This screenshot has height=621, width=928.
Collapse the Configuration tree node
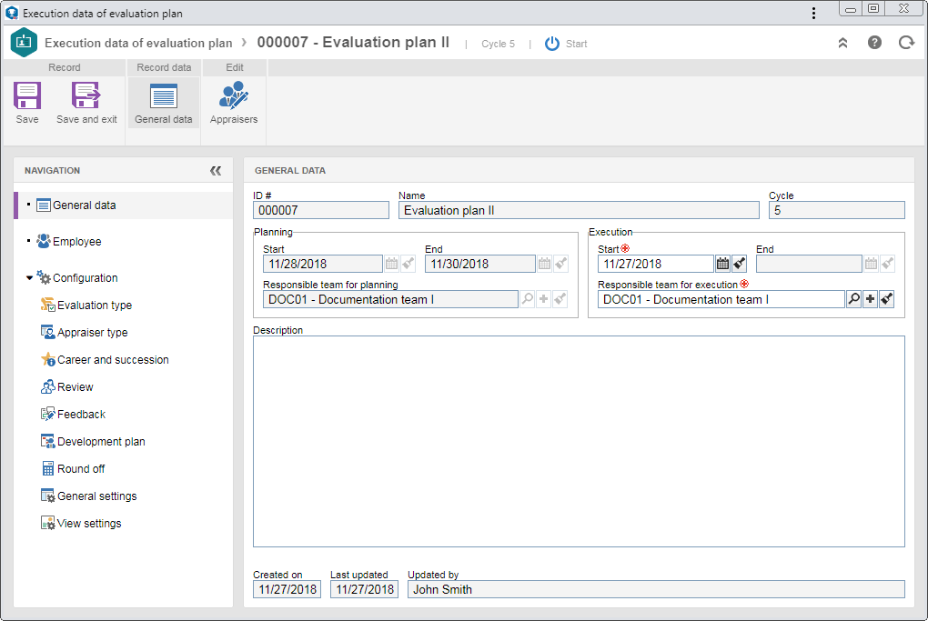tap(30, 277)
